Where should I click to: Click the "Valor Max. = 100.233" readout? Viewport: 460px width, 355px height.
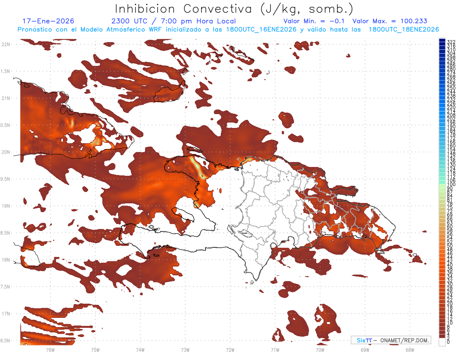389,21
